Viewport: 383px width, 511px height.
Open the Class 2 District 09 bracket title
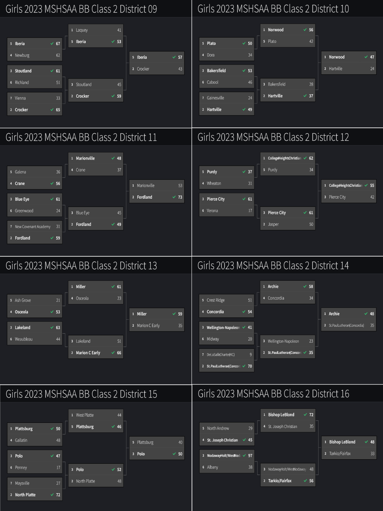click(x=81, y=9)
